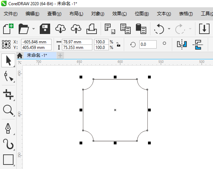Click the width field 78.97 mm
Viewport: 213px width, 169px height.
(x=77, y=42)
